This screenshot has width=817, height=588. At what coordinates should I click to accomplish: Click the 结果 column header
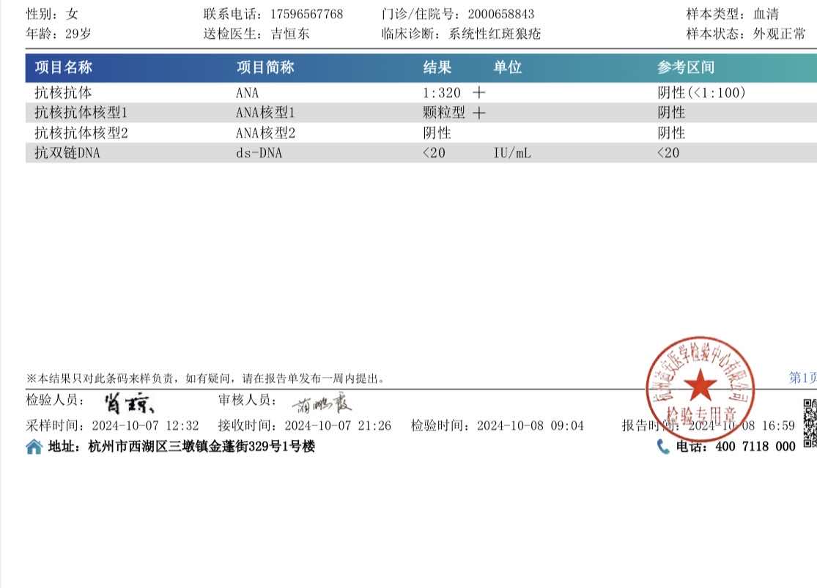[x=437, y=67]
